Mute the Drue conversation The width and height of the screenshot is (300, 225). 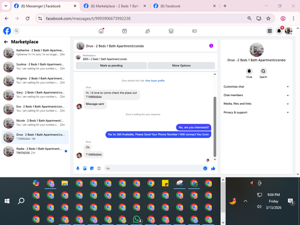[249, 71]
